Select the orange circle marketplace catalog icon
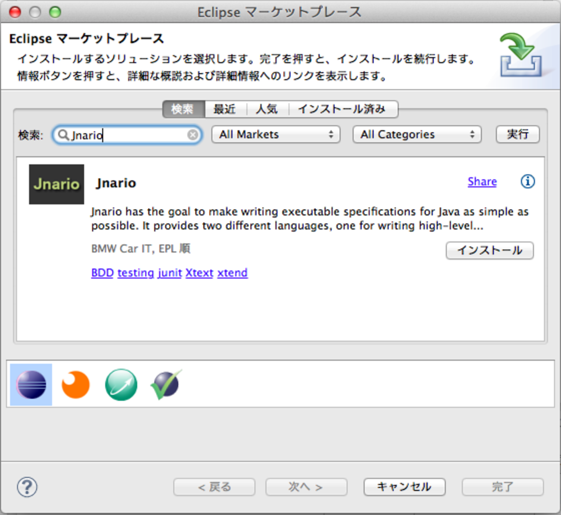 point(76,385)
